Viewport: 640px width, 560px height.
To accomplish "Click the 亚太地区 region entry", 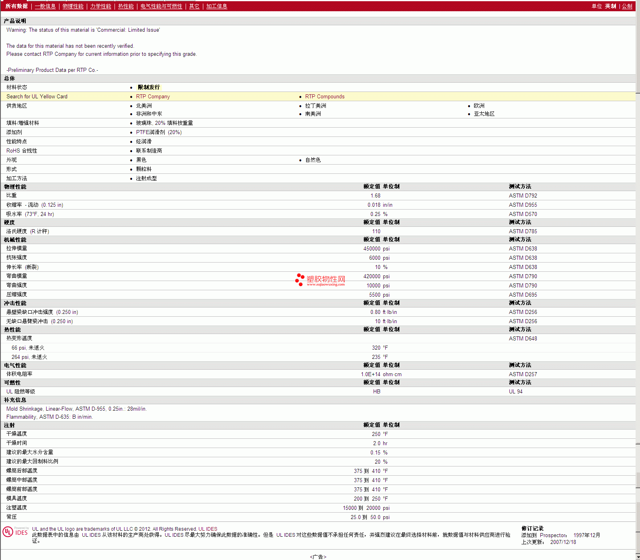I will (x=484, y=114).
